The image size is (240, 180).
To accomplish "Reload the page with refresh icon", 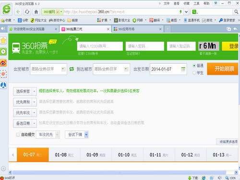I will coord(27,12).
